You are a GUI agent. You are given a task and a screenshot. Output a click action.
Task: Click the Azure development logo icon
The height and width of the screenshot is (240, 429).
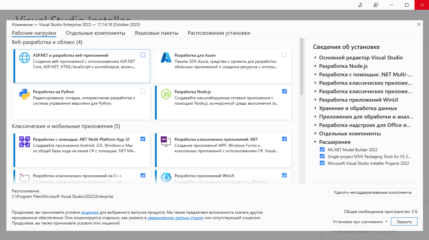(x=166, y=58)
